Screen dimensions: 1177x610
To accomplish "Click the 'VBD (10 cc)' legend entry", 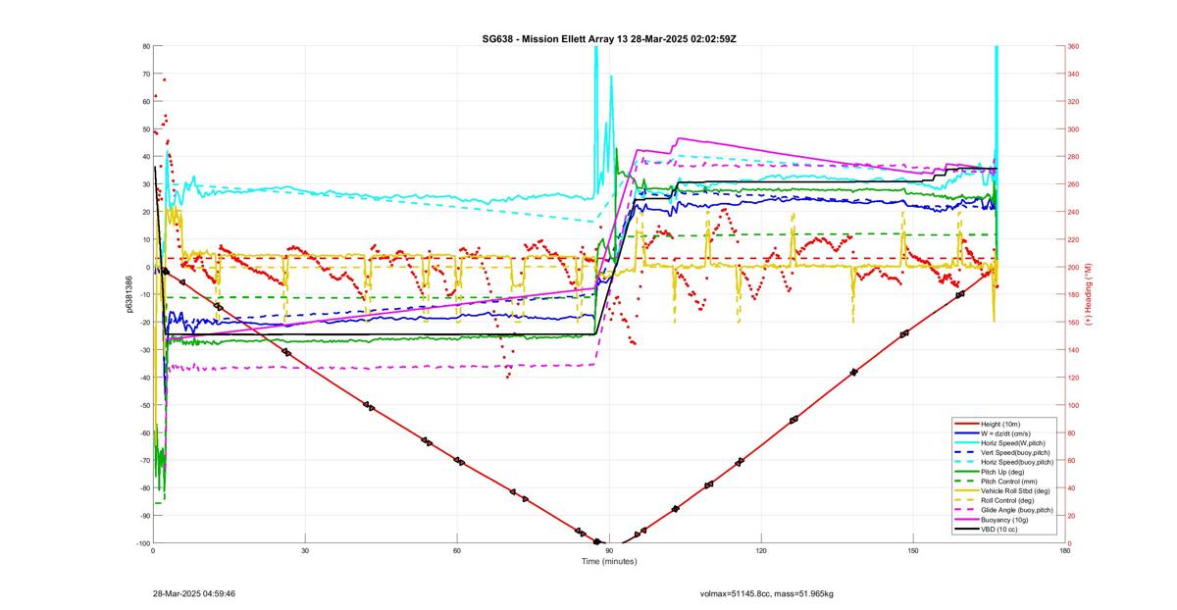I will [999, 530].
